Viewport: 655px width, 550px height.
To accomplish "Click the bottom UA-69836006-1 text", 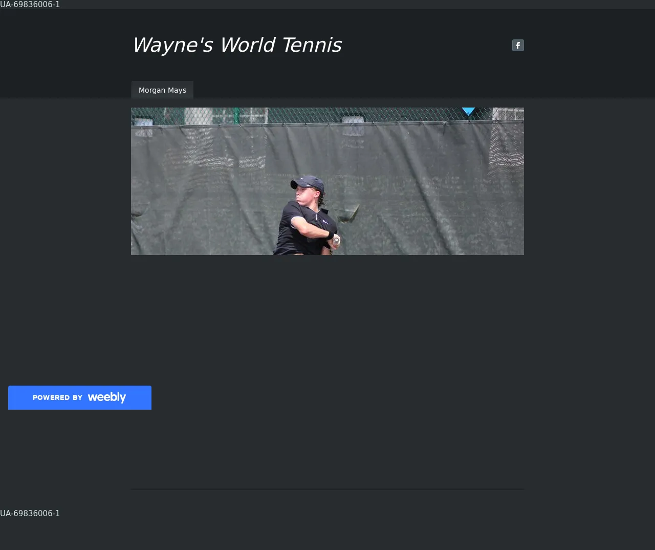I will tap(30, 513).
